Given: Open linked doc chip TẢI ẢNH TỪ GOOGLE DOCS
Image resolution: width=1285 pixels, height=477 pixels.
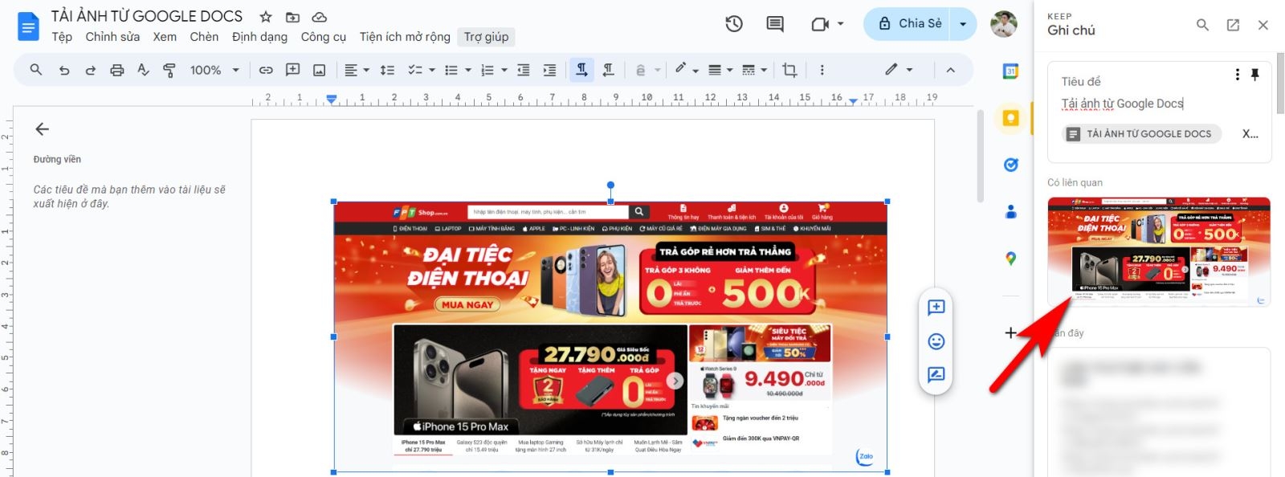Looking at the screenshot, I should pos(1141,134).
